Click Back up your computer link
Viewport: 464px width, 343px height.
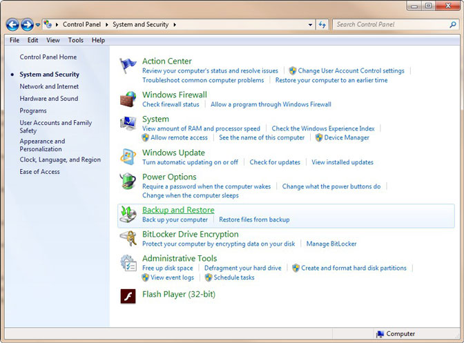tap(175, 219)
